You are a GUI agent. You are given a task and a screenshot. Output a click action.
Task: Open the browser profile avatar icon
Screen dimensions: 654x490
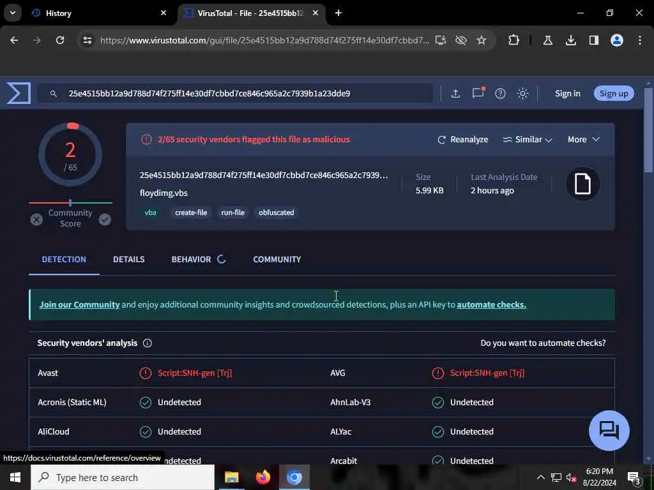[617, 40]
